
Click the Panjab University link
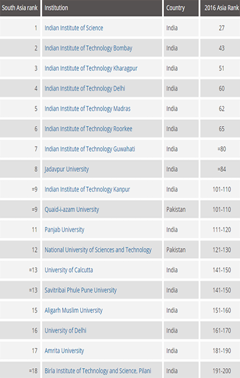[64, 230]
